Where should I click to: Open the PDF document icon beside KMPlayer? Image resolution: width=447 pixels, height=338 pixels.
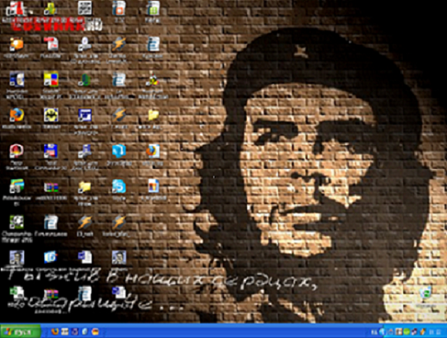51,44
